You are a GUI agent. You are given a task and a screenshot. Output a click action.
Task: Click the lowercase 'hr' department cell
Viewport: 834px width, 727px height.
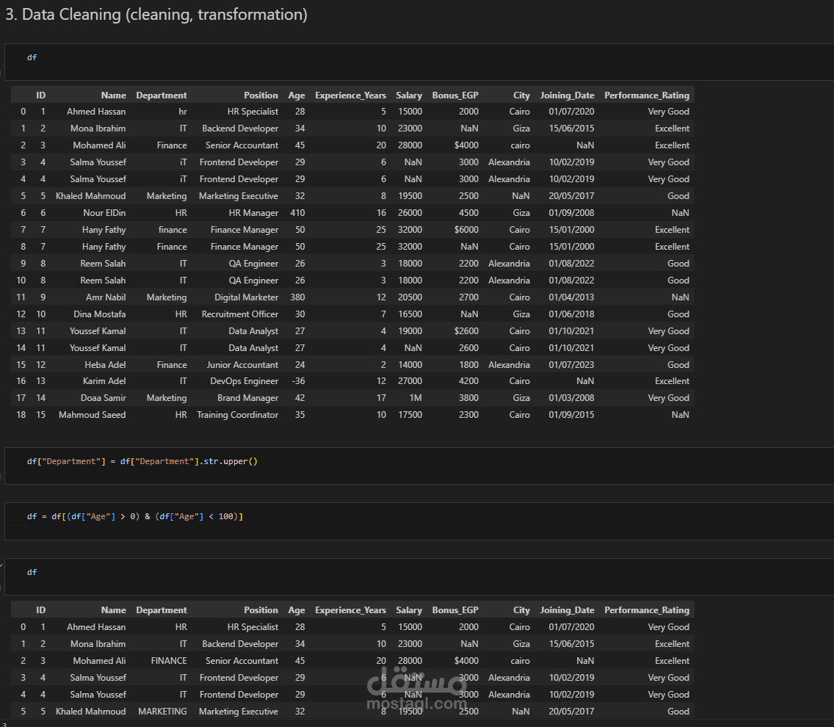coord(182,112)
